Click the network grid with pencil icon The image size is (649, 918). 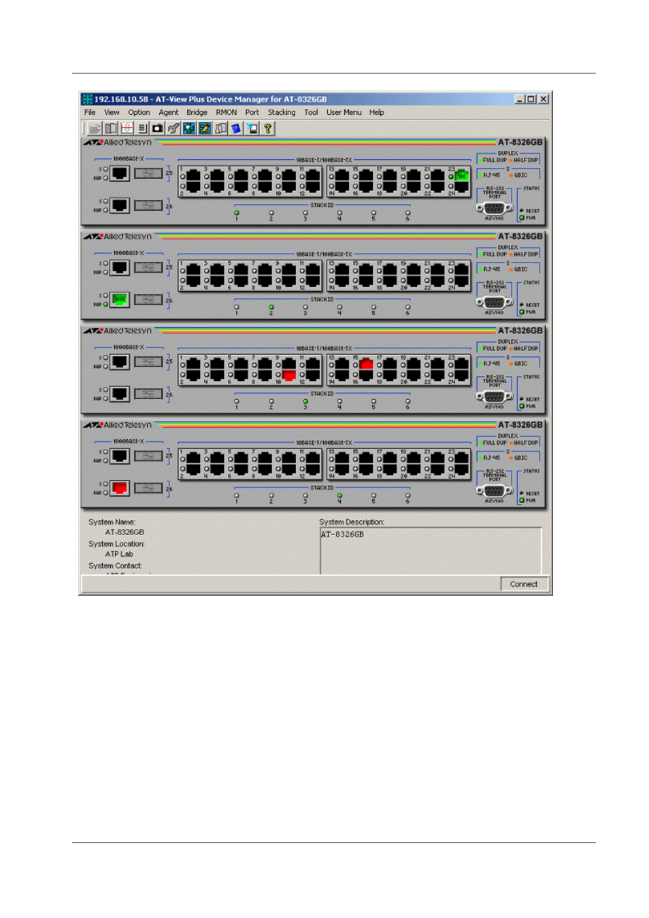(205, 129)
